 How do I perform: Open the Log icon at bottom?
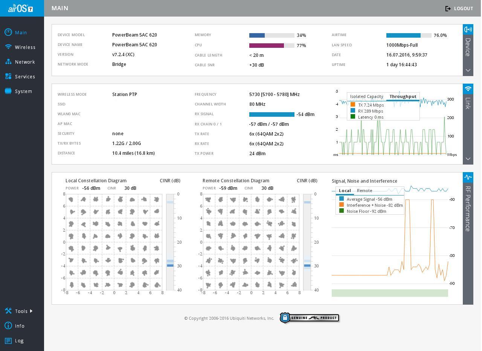pos(8,340)
